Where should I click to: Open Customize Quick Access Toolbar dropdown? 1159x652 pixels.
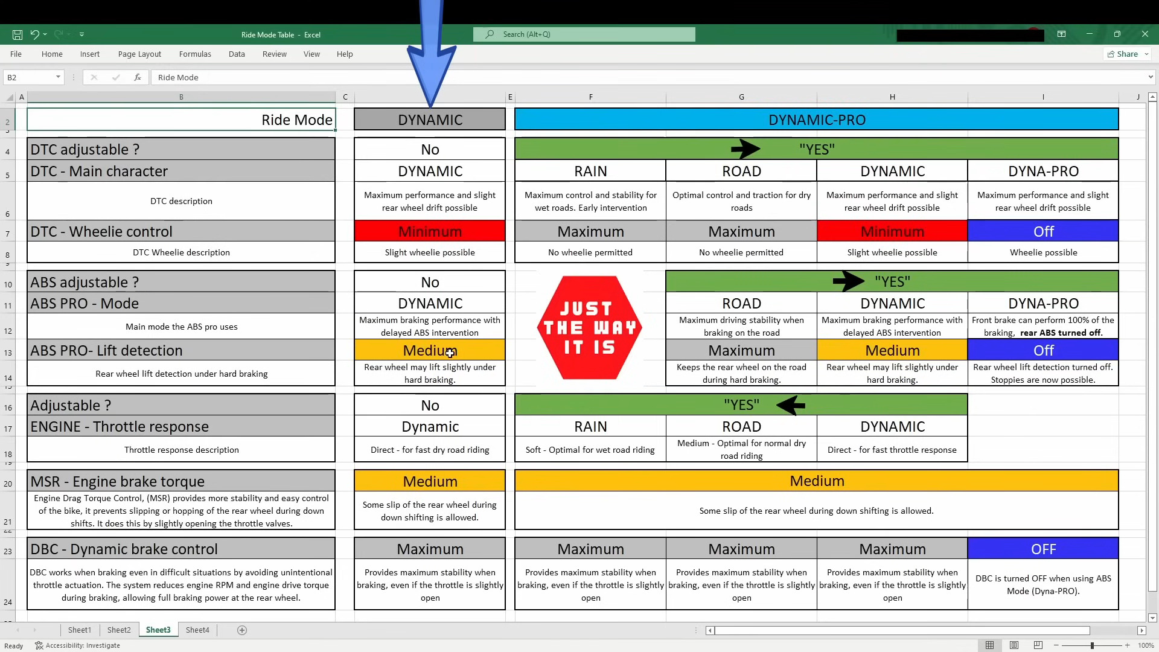click(x=81, y=34)
